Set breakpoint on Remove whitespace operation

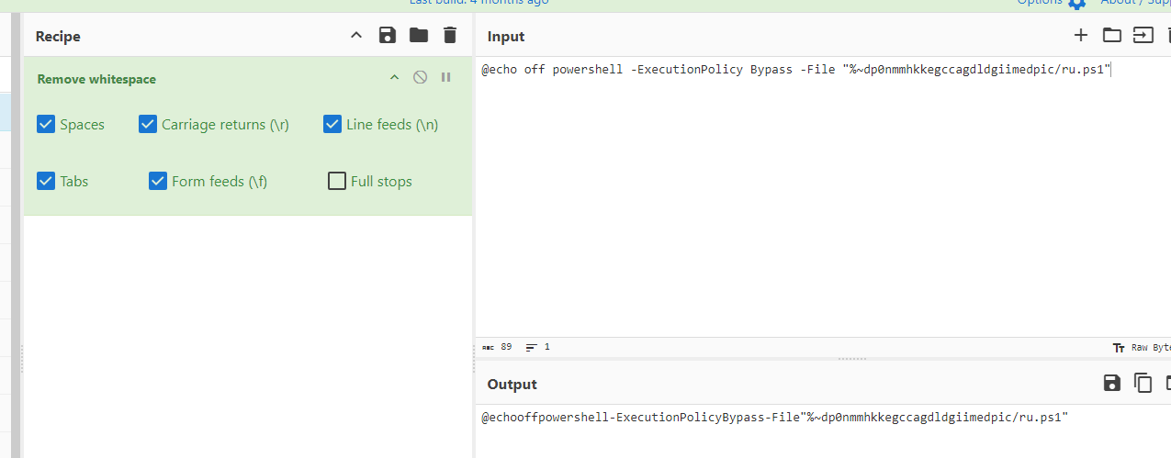(446, 78)
